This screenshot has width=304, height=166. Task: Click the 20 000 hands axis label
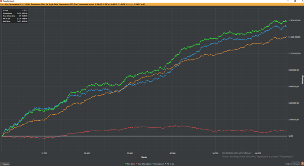(87, 153)
